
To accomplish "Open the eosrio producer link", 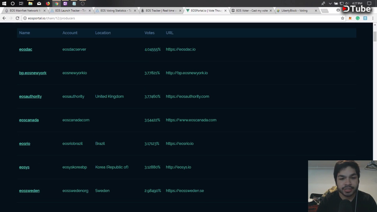I will (25, 144).
